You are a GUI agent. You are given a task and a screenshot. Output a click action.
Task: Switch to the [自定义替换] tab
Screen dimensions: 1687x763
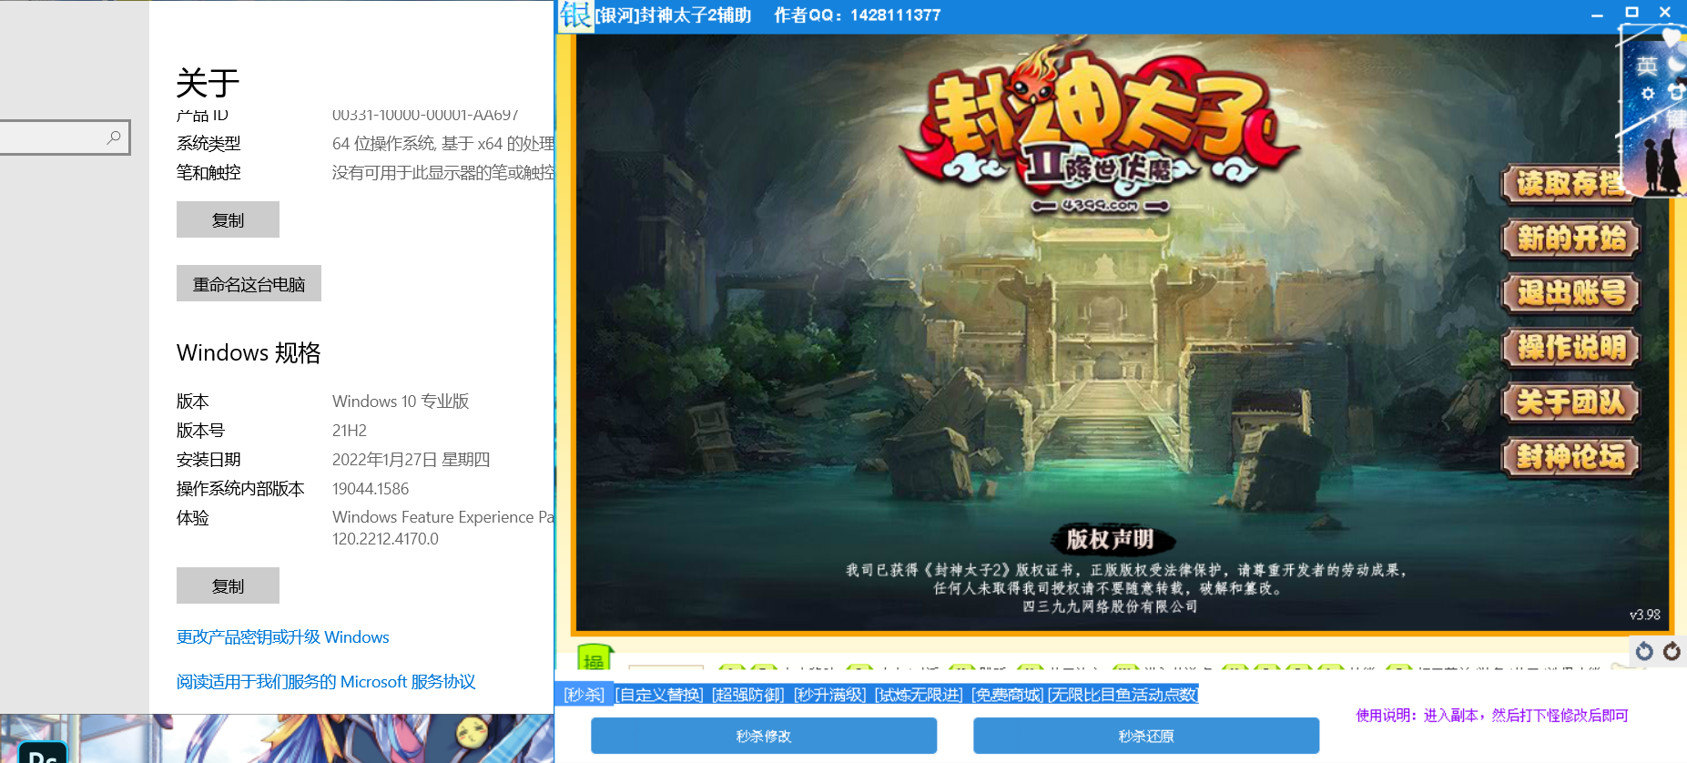click(x=659, y=695)
